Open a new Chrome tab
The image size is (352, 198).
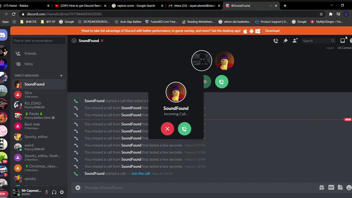coord(285,5)
